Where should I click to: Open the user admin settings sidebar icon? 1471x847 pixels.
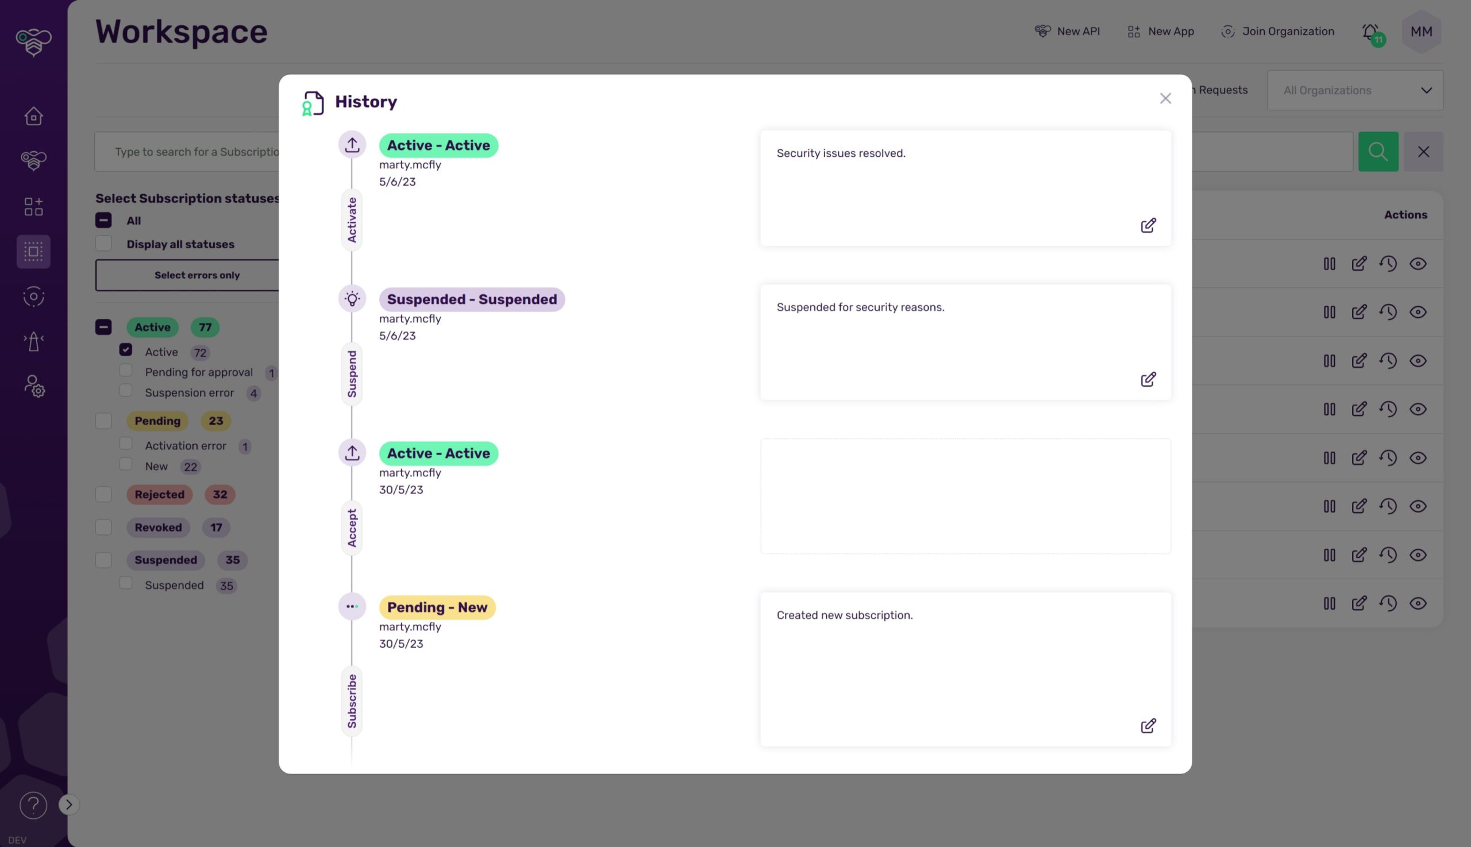(x=34, y=386)
